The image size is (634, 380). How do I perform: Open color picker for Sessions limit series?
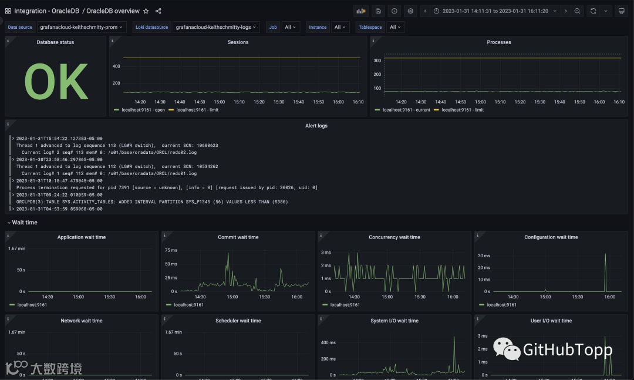[171, 110]
